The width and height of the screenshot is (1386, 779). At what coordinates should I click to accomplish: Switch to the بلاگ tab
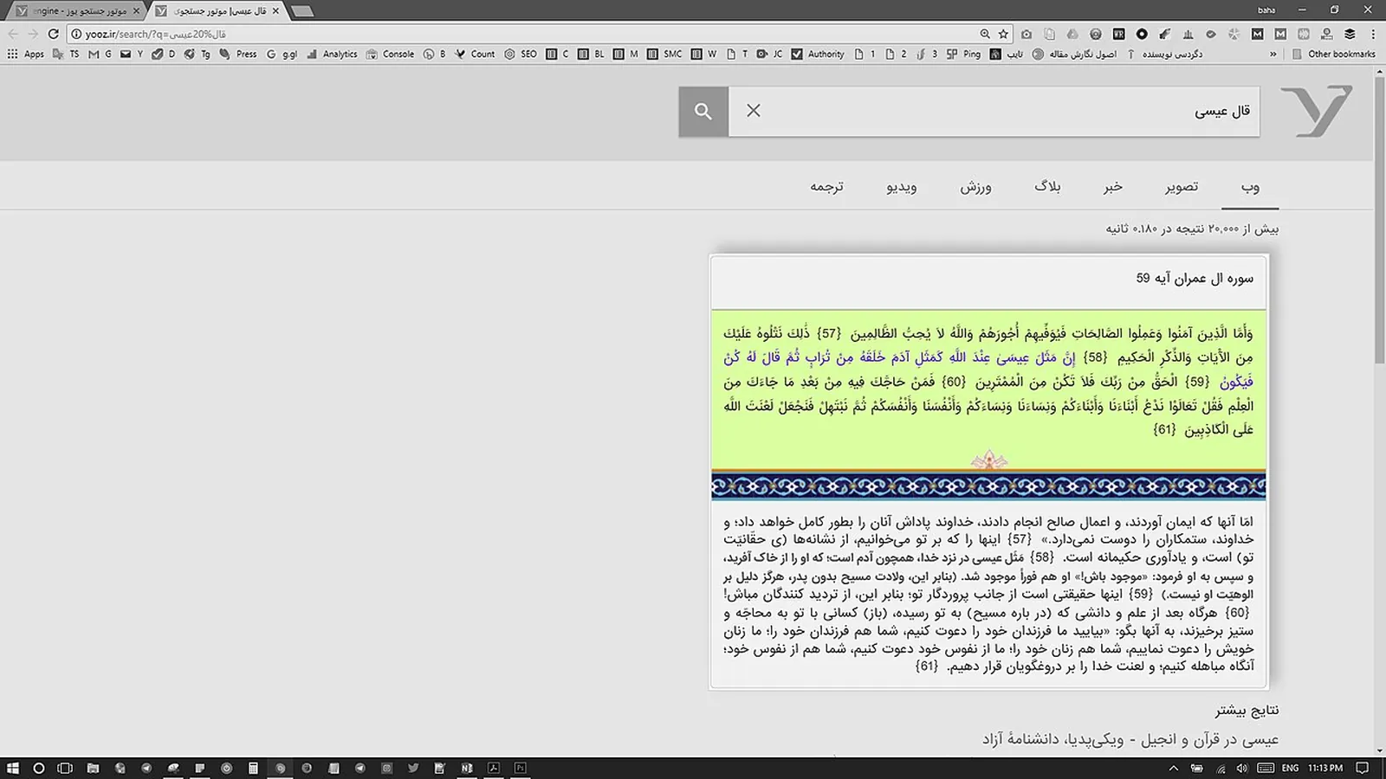(1047, 187)
